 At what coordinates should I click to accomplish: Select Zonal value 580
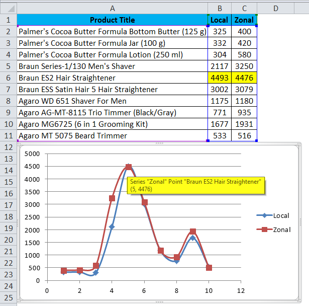point(244,55)
